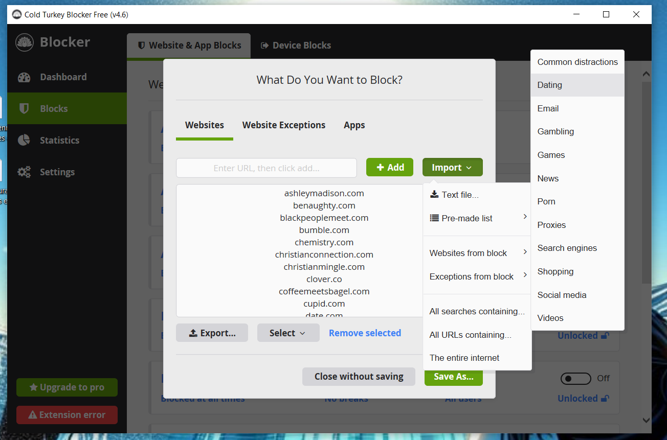This screenshot has width=667, height=440.
Task: Click the Extension error button
Action: [67, 415]
